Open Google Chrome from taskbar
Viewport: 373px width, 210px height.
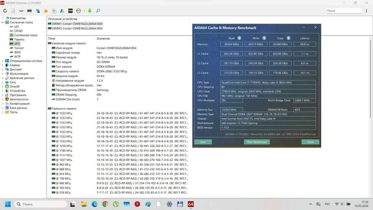click(105, 204)
